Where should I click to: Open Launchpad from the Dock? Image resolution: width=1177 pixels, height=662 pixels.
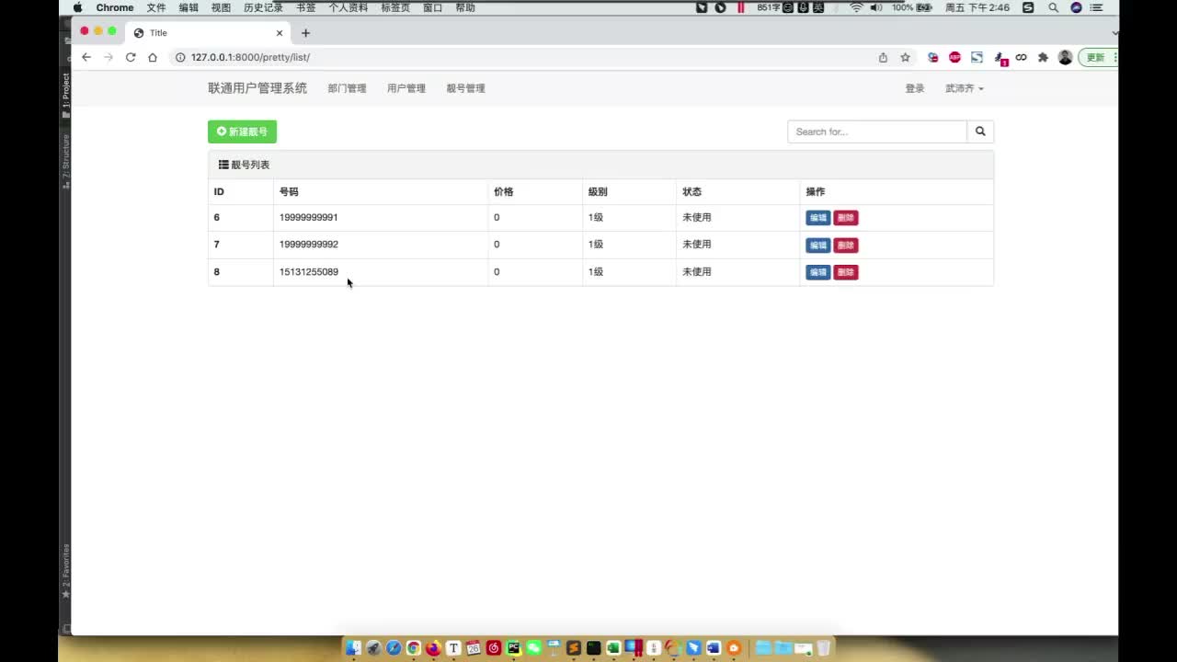373,648
